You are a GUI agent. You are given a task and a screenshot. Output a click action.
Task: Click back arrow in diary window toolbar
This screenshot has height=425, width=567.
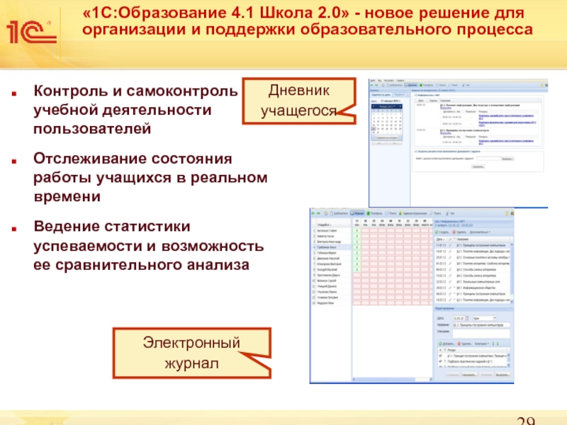(x=372, y=85)
